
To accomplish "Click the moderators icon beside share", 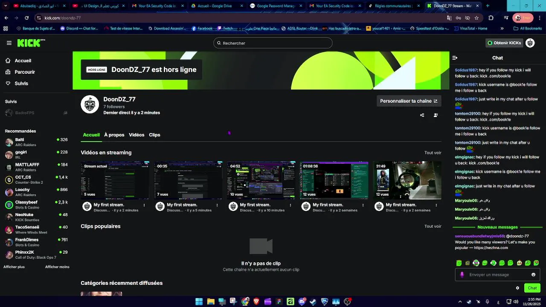I will coord(436,115).
